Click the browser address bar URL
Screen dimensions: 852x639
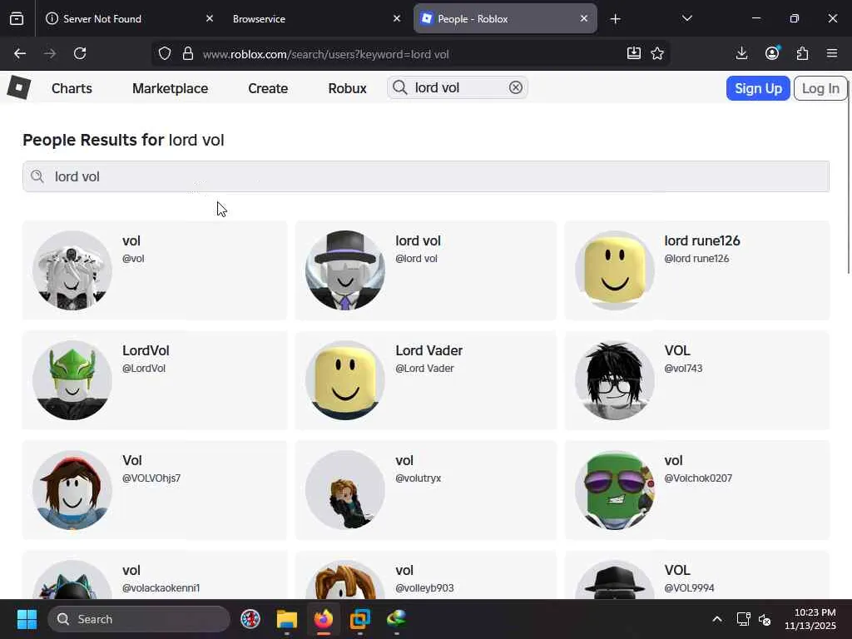click(x=325, y=54)
